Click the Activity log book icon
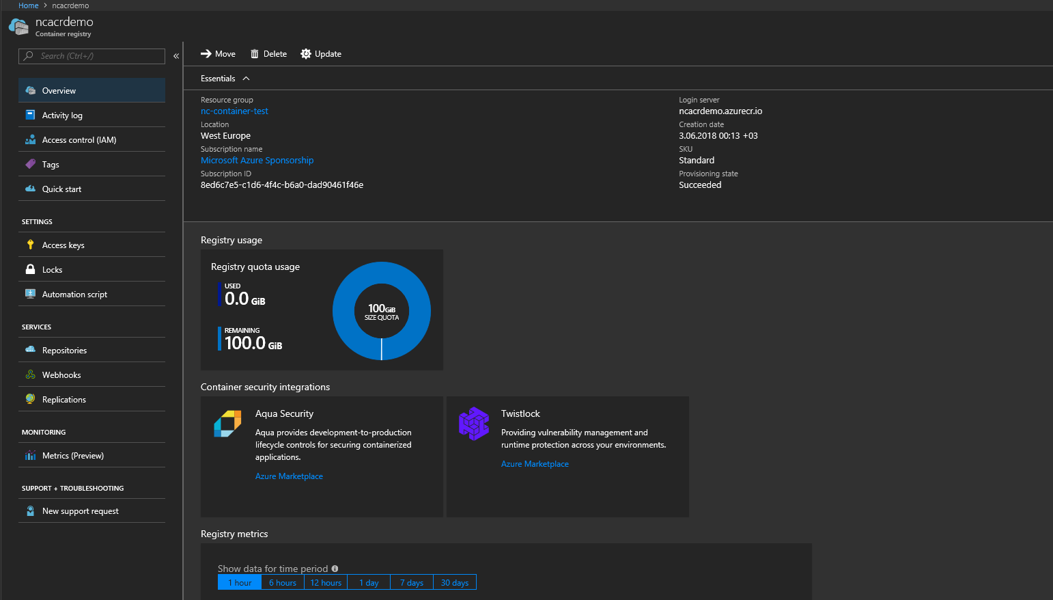1053x600 pixels. pyautogui.click(x=30, y=115)
